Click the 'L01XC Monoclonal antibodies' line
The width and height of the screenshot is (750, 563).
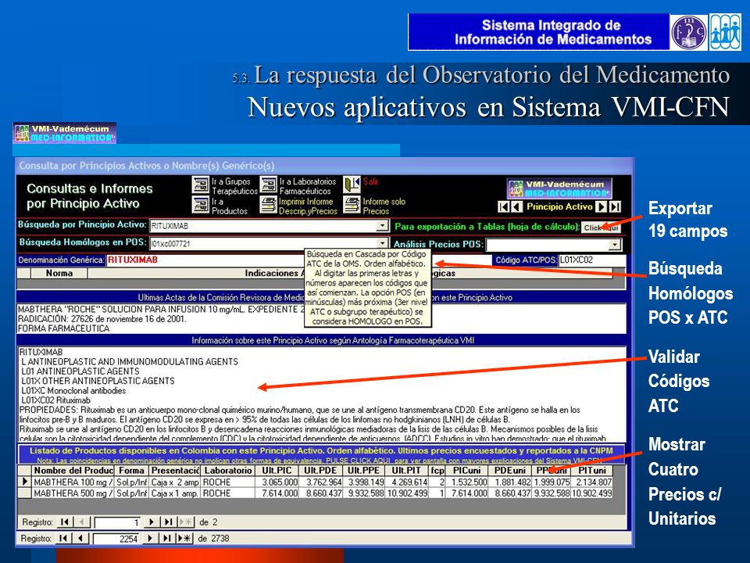[x=73, y=391]
